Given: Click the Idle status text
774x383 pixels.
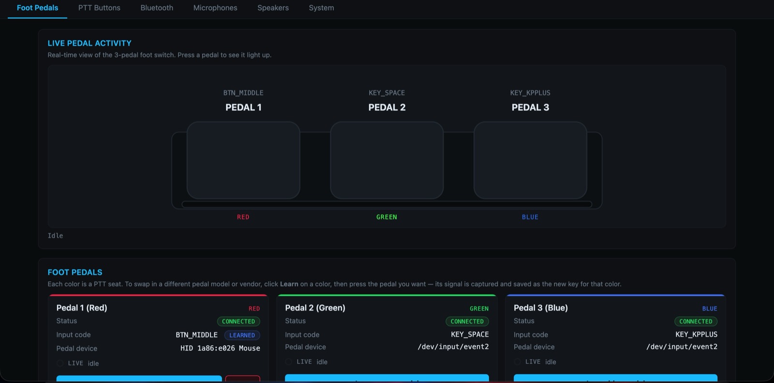Looking at the screenshot, I should point(55,236).
